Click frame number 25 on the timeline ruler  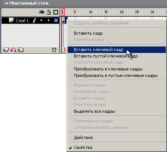137,12
